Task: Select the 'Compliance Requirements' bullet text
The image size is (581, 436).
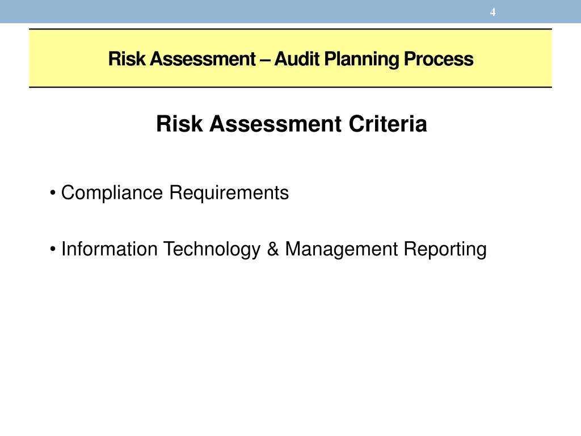Action: pos(175,193)
